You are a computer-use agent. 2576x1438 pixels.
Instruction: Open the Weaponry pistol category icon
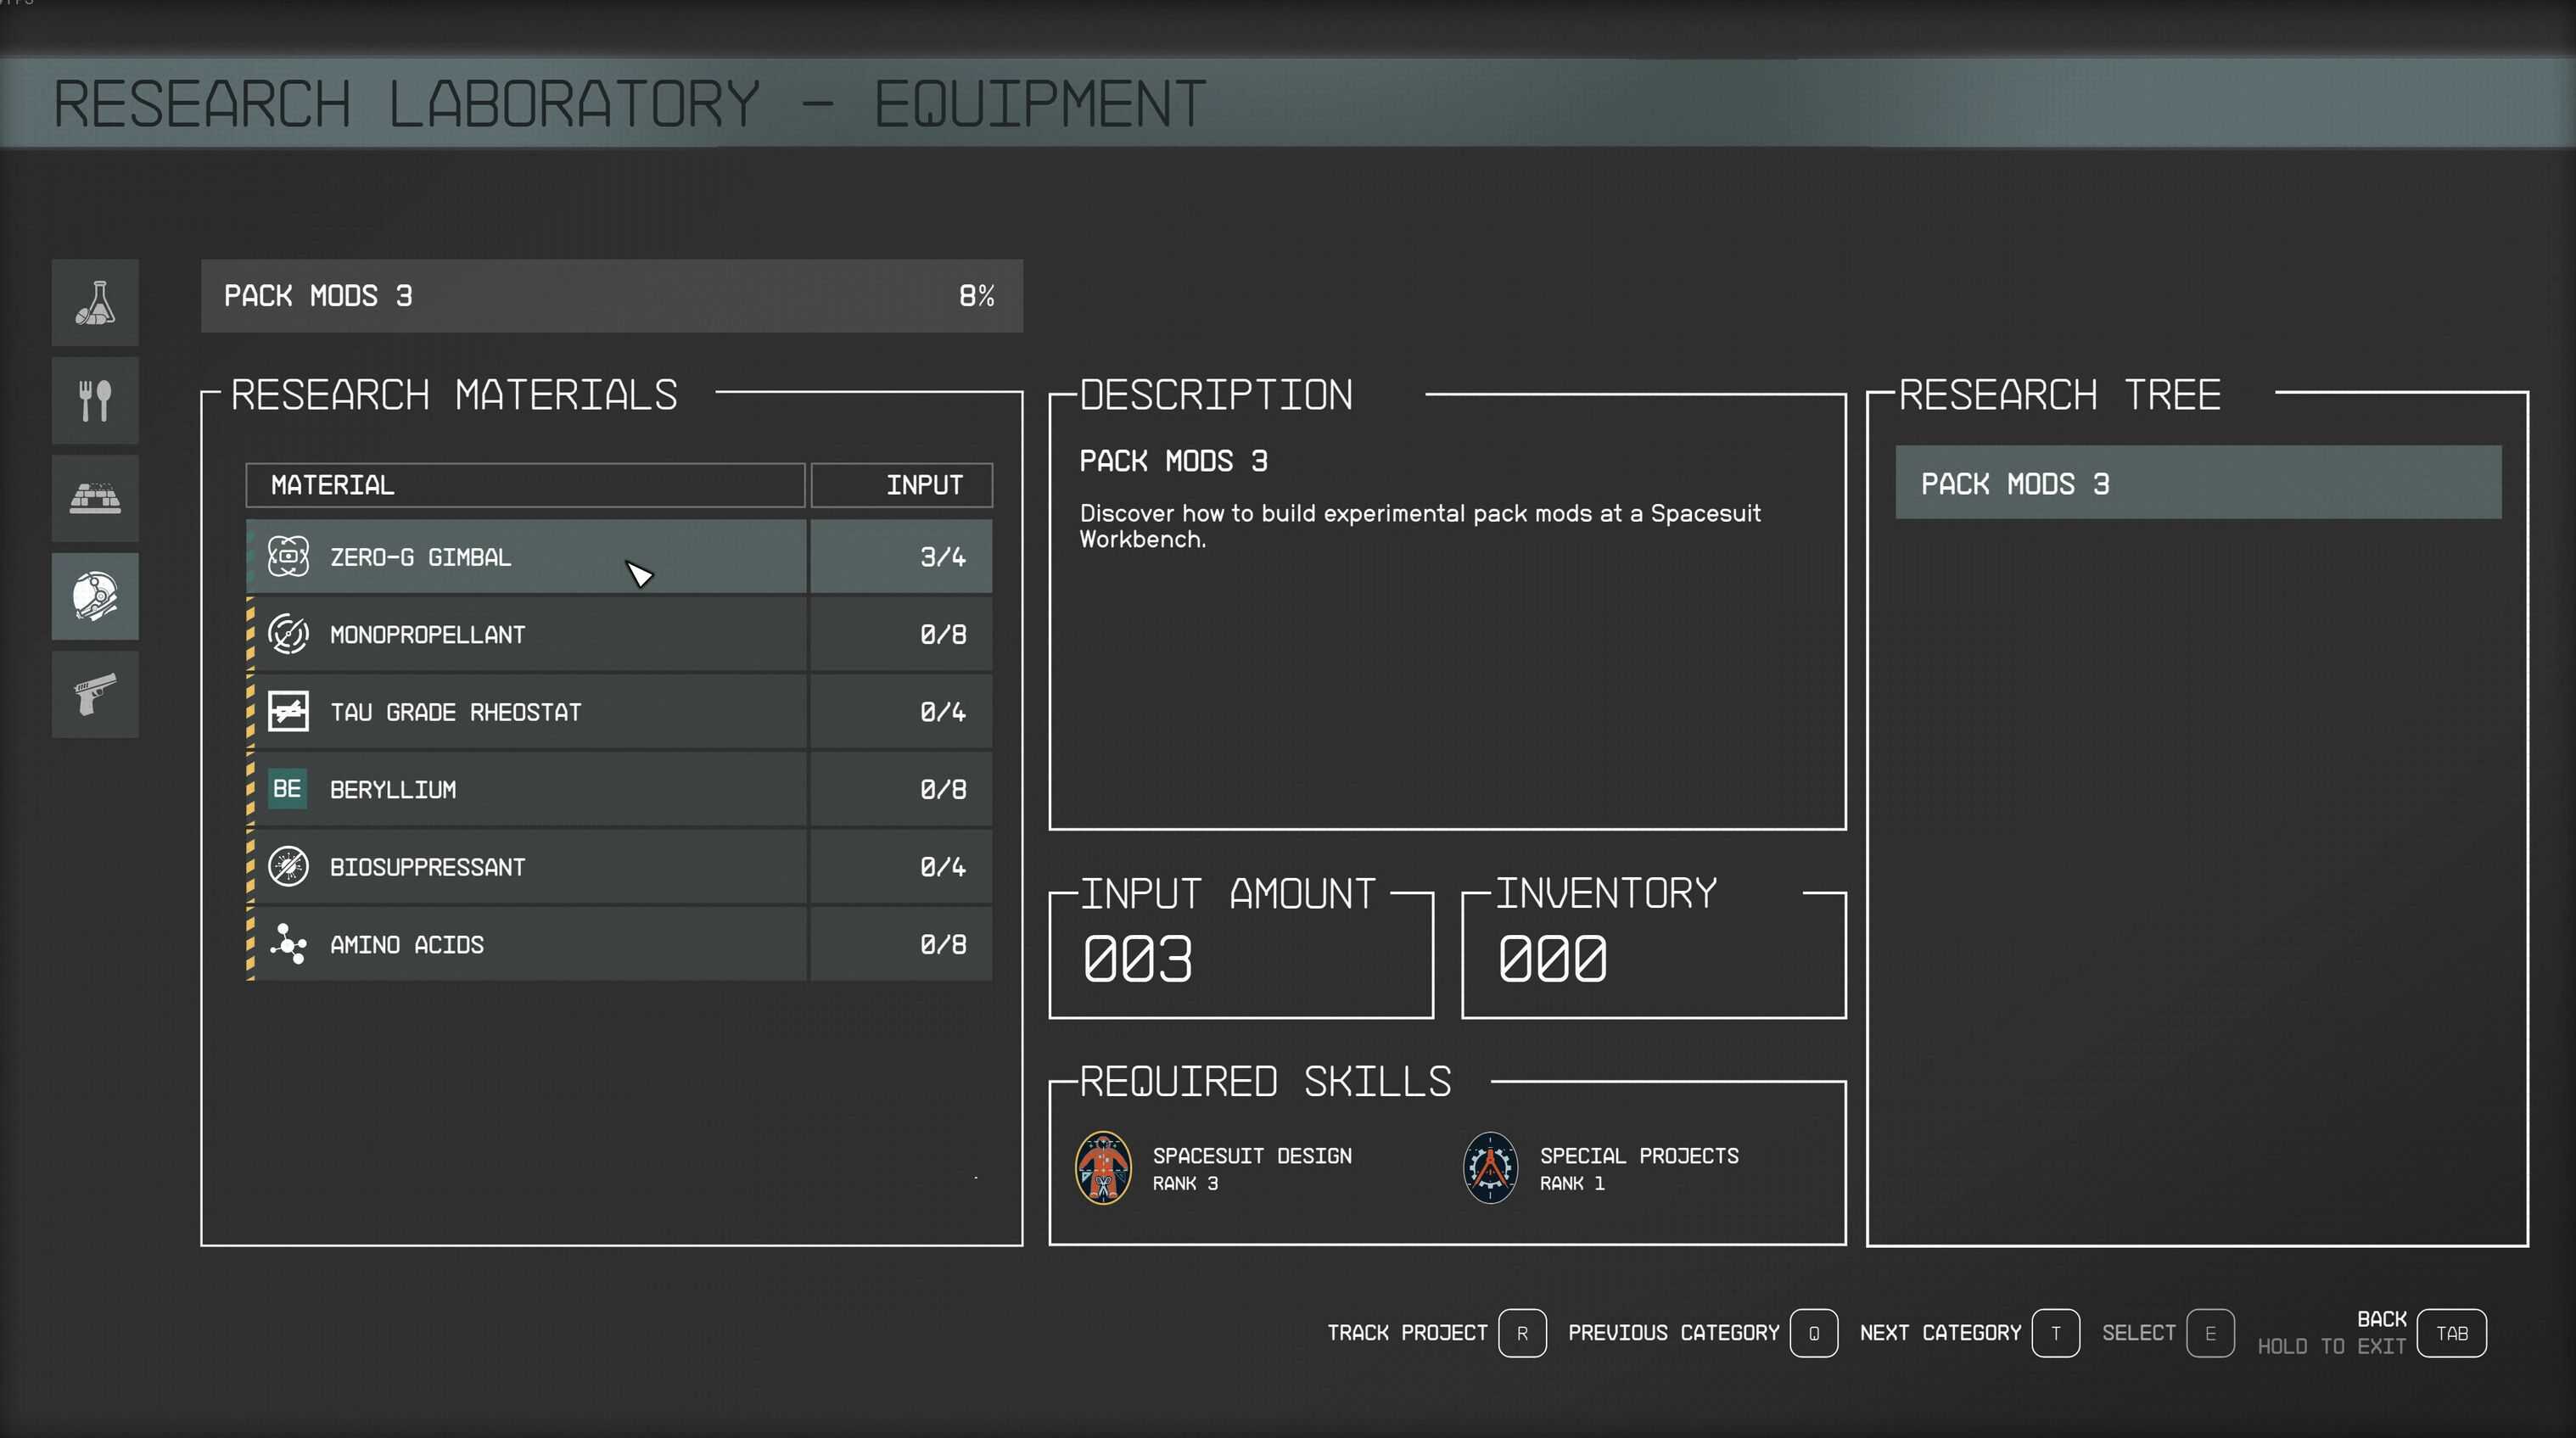[95, 694]
